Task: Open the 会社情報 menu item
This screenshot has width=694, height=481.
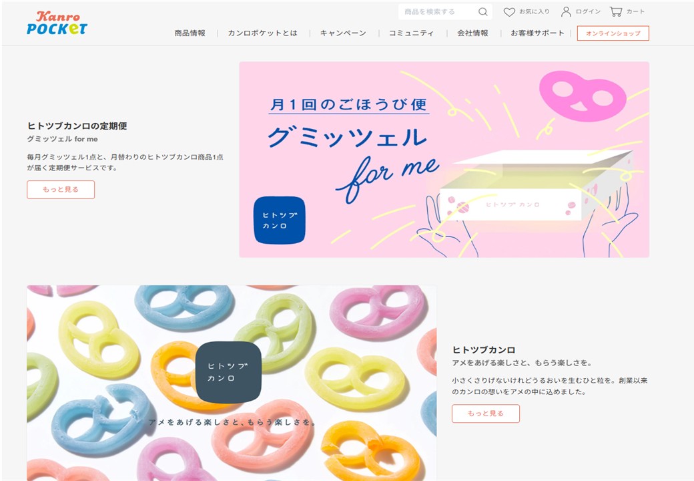Action: click(x=472, y=33)
